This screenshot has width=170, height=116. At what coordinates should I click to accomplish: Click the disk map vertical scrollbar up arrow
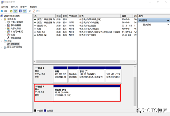[135, 66]
